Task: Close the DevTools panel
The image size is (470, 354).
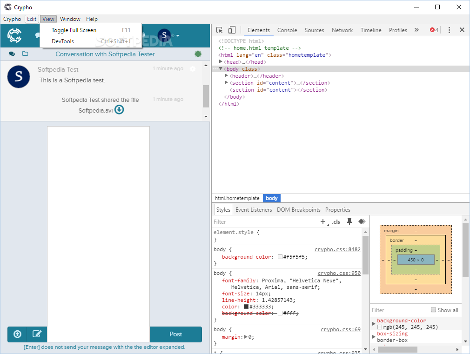Action: (462, 30)
